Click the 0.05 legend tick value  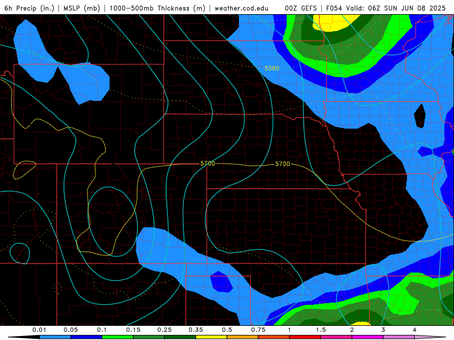click(x=70, y=330)
